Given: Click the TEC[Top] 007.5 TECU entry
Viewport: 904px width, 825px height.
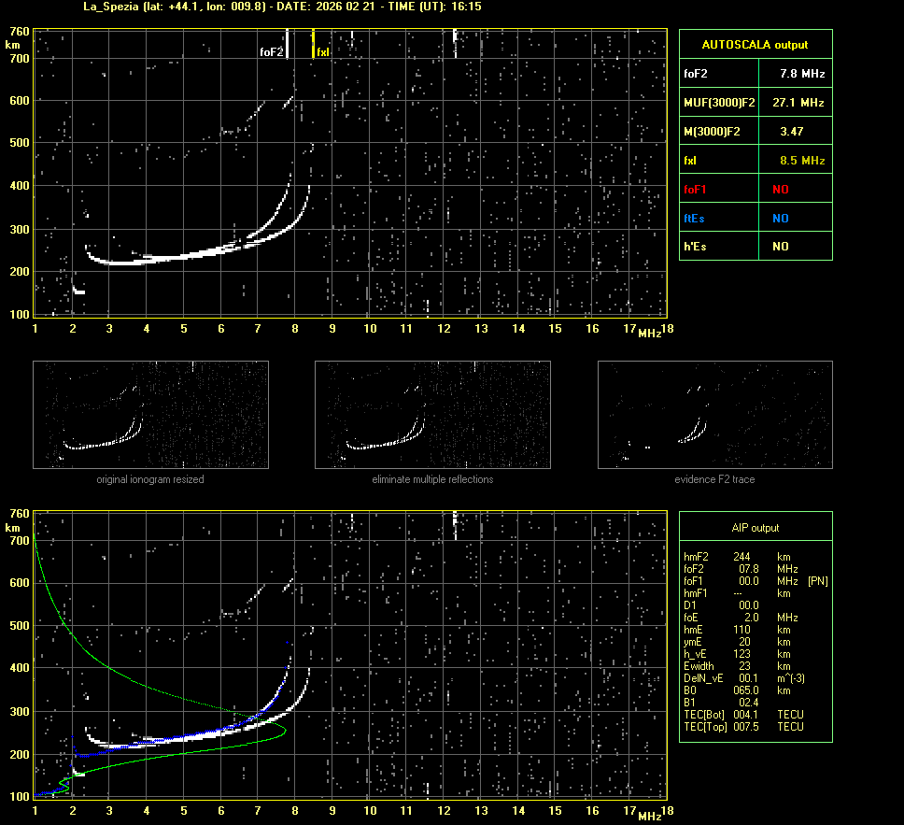Looking at the screenshot, I should pos(743,727).
